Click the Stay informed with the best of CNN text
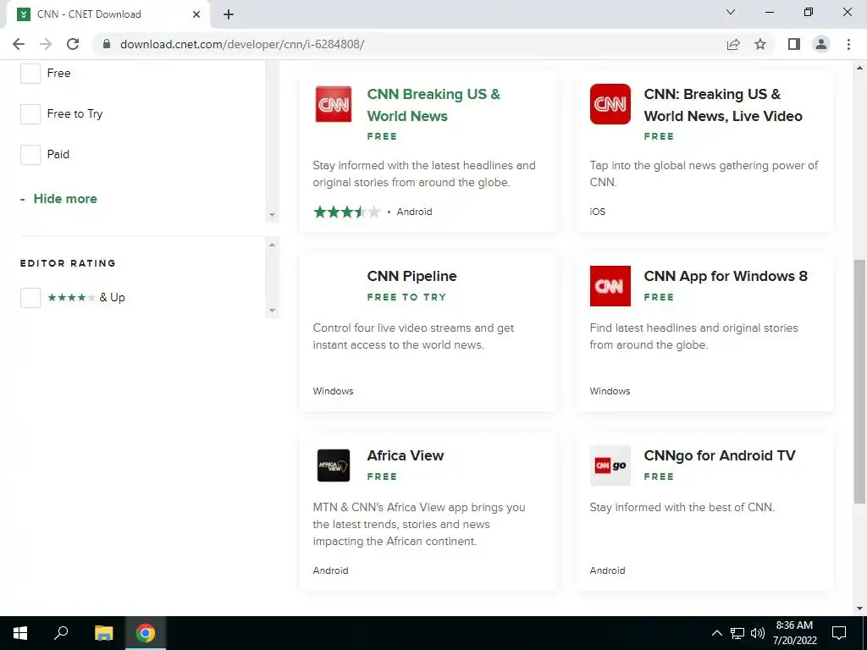This screenshot has height=650, width=867. pyautogui.click(x=682, y=508)
